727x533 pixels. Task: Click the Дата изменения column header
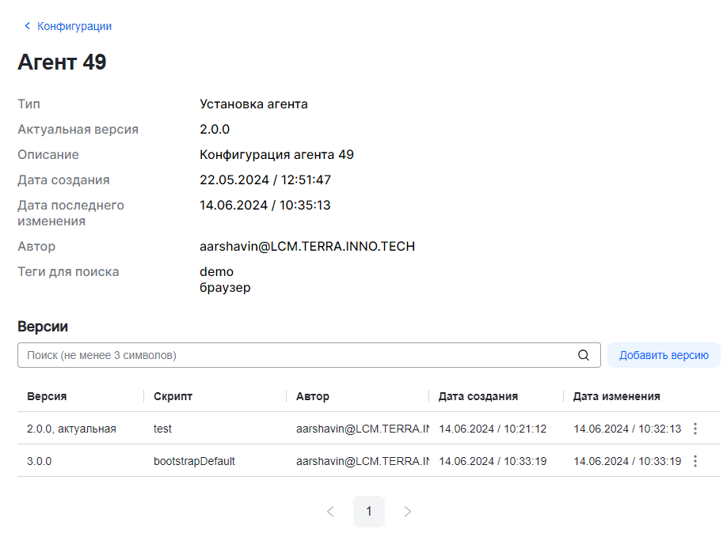pyautogui.click(x=616, y=396)
